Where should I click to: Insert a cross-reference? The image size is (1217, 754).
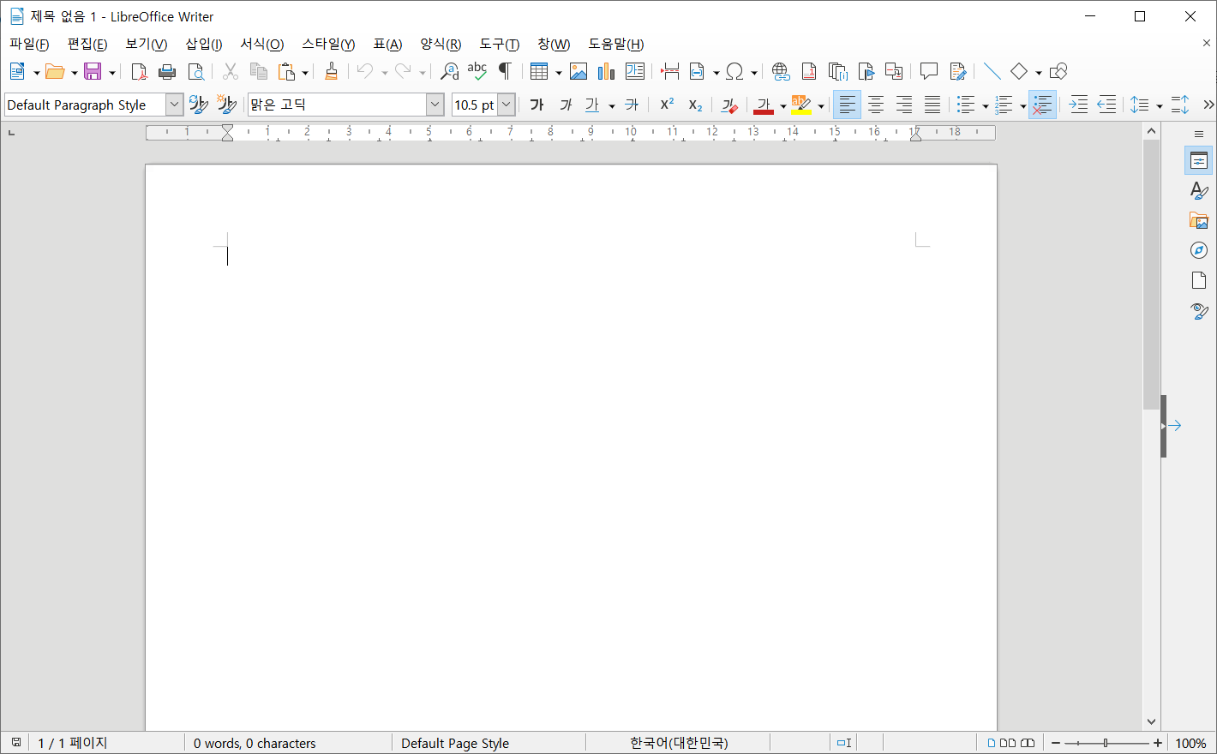pos(894,72)
